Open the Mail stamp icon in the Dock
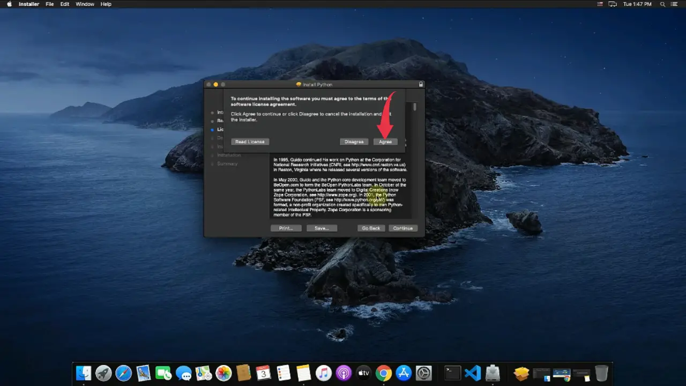Screen dimensions: 686x386 tap(144, 373)
